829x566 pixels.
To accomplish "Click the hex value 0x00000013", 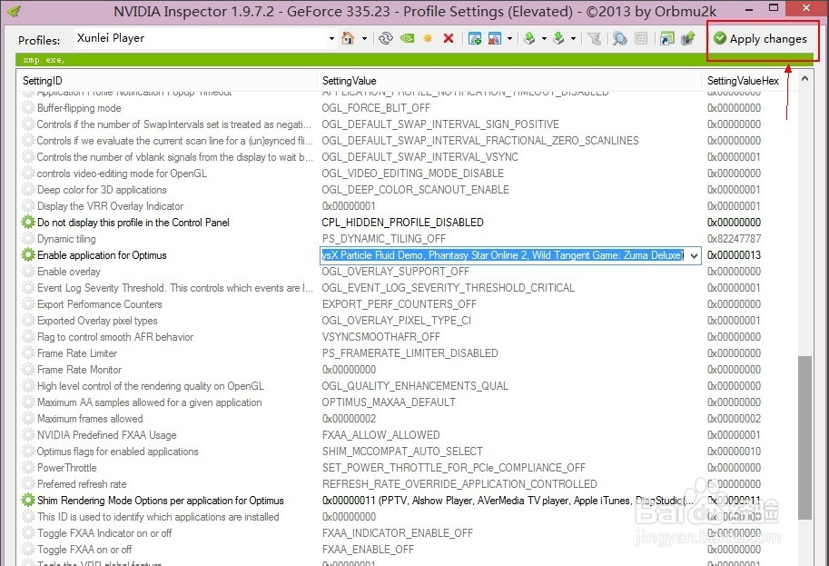I will 734,255.
